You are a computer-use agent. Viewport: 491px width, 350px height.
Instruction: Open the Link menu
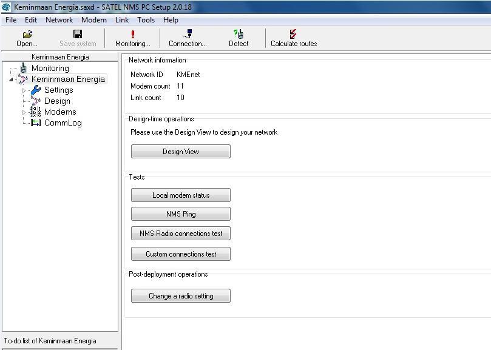point(122,20)
